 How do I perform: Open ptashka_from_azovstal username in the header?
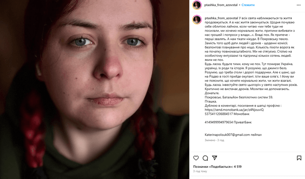click(x=221, y=5)
